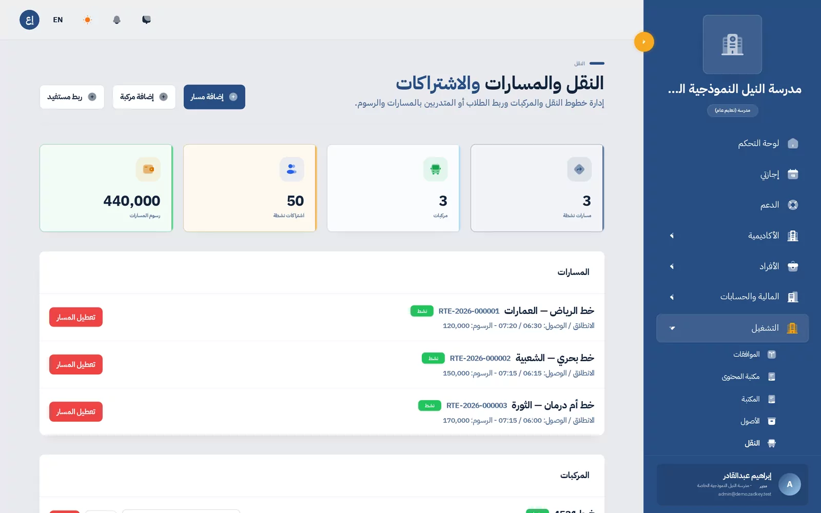Click the لوحة التحكم home icon

point(793,143)
